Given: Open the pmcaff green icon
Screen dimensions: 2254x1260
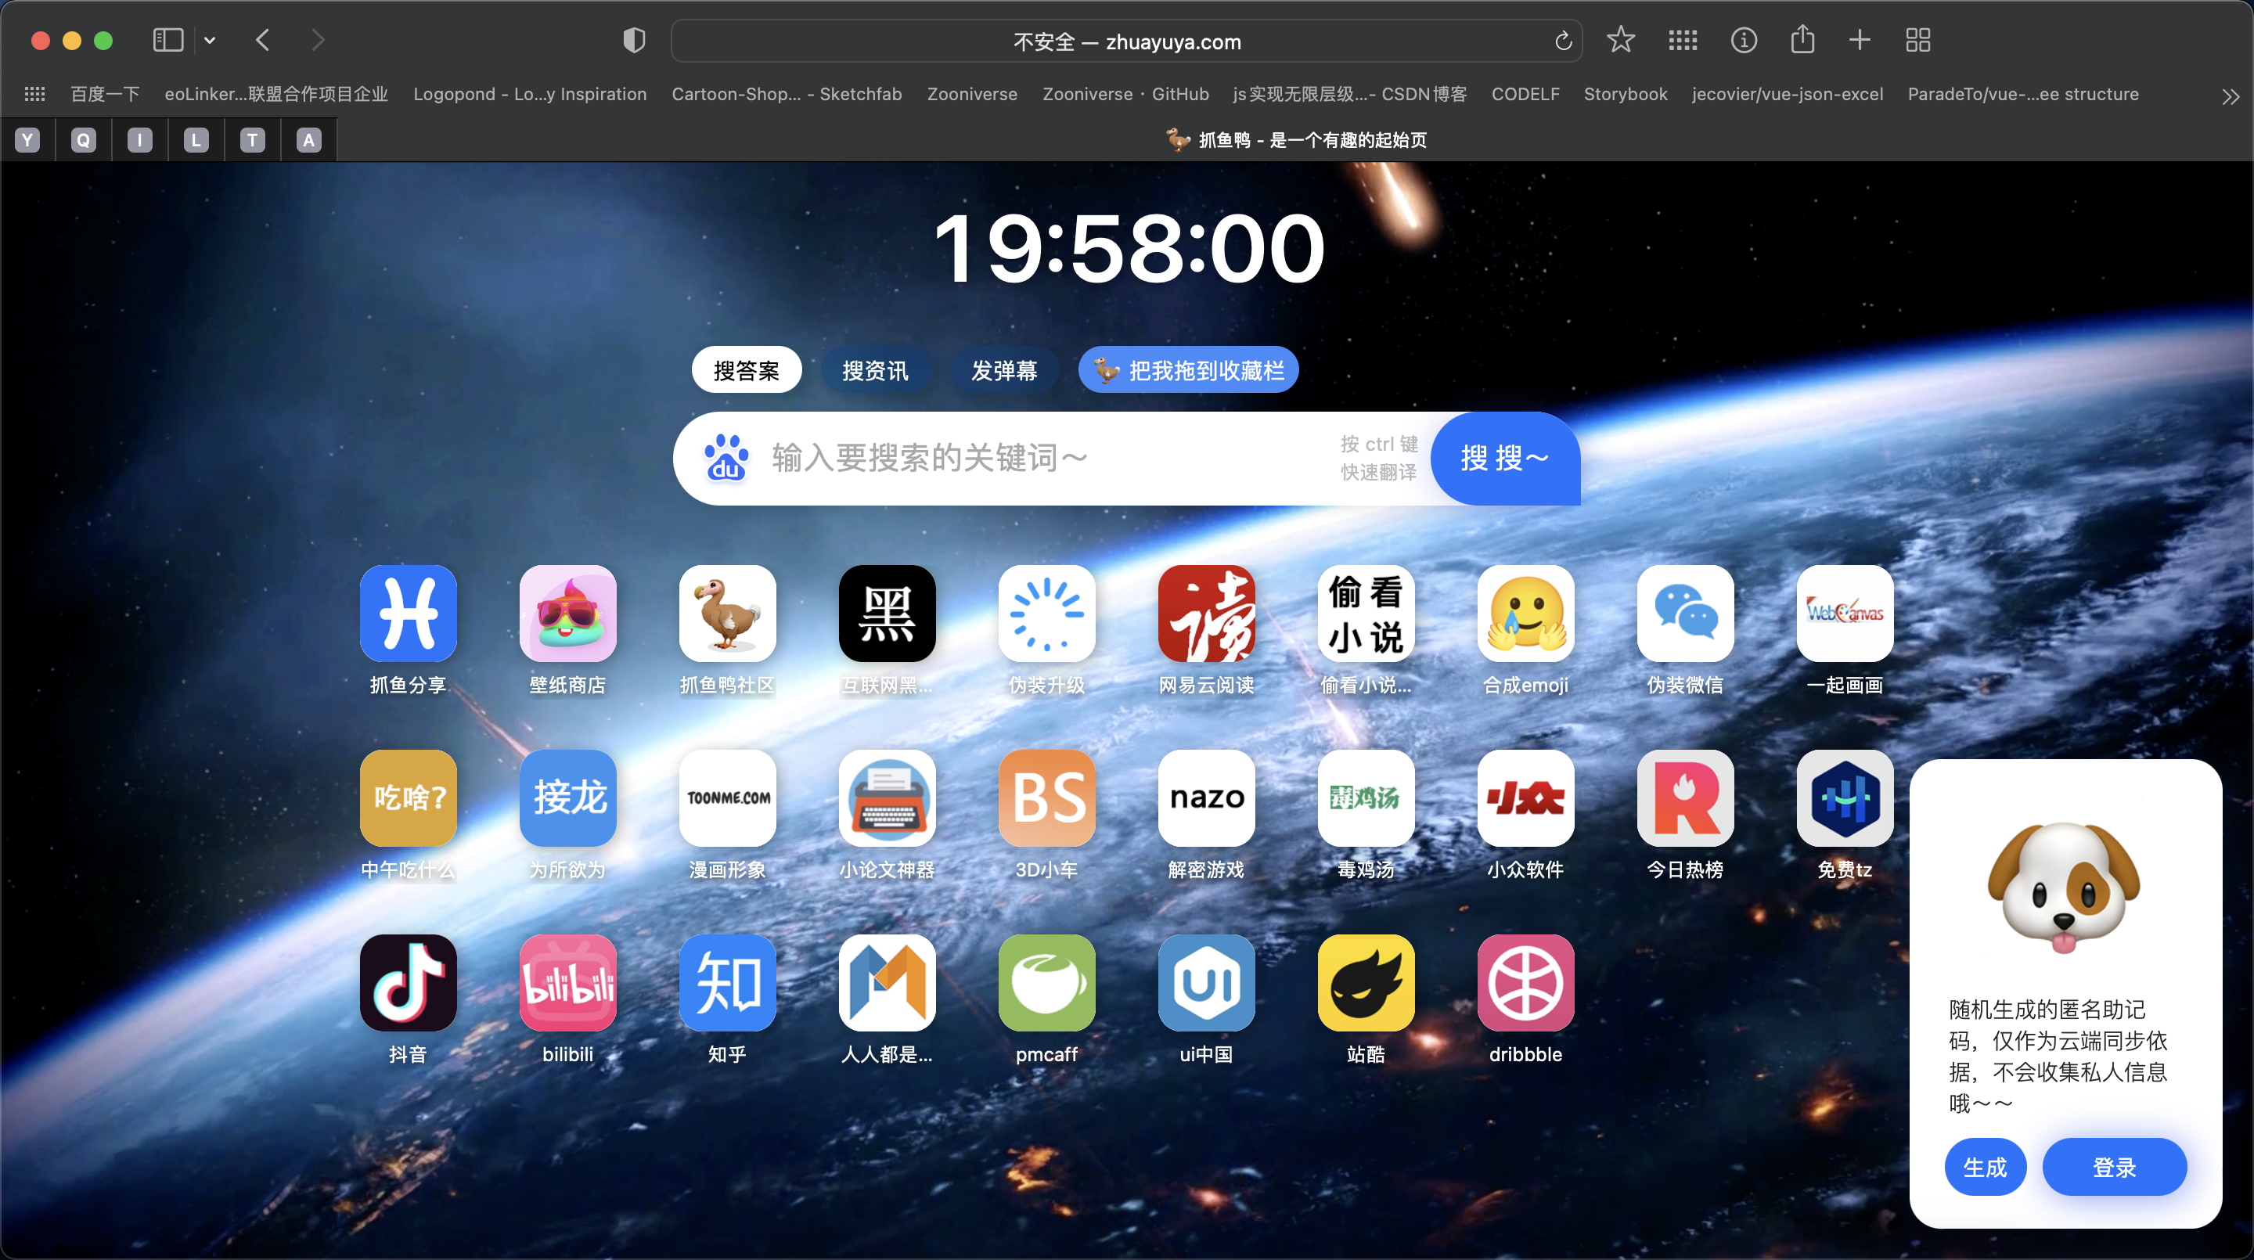Looking at the screenshot, I should point(1046,983).
